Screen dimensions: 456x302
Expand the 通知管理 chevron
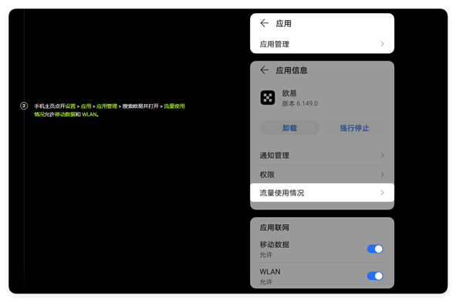pyautogui.click(x=382, y=155)
